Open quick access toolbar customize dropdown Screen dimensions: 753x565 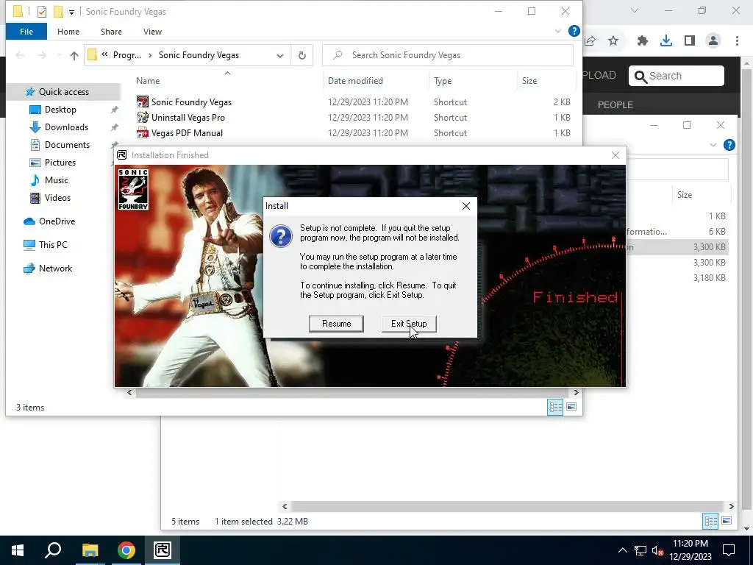click(x=71, y=12)
